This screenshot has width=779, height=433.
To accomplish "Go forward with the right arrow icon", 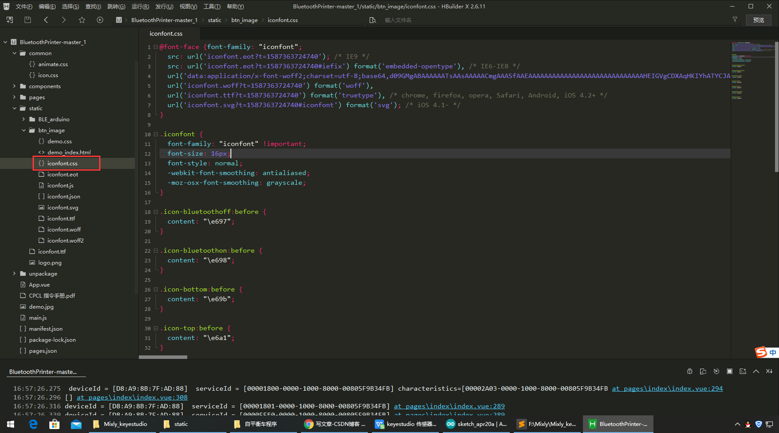I will point(64,20).
